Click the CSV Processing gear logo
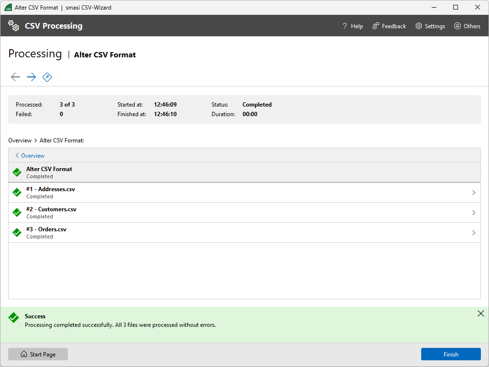489x367 pixels. (x=13, y=25)
